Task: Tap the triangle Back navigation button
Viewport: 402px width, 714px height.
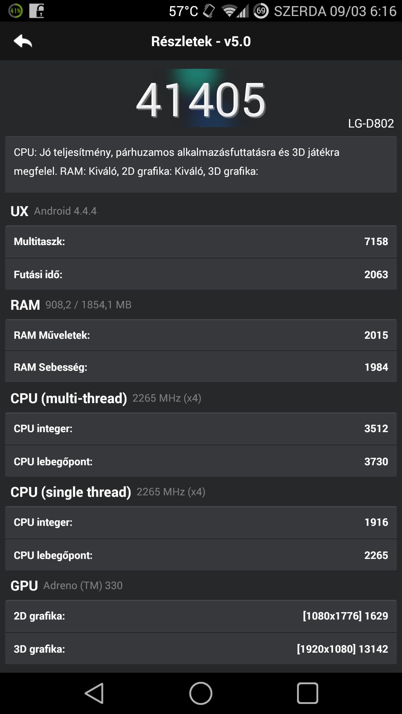Action: pos(95,693)
